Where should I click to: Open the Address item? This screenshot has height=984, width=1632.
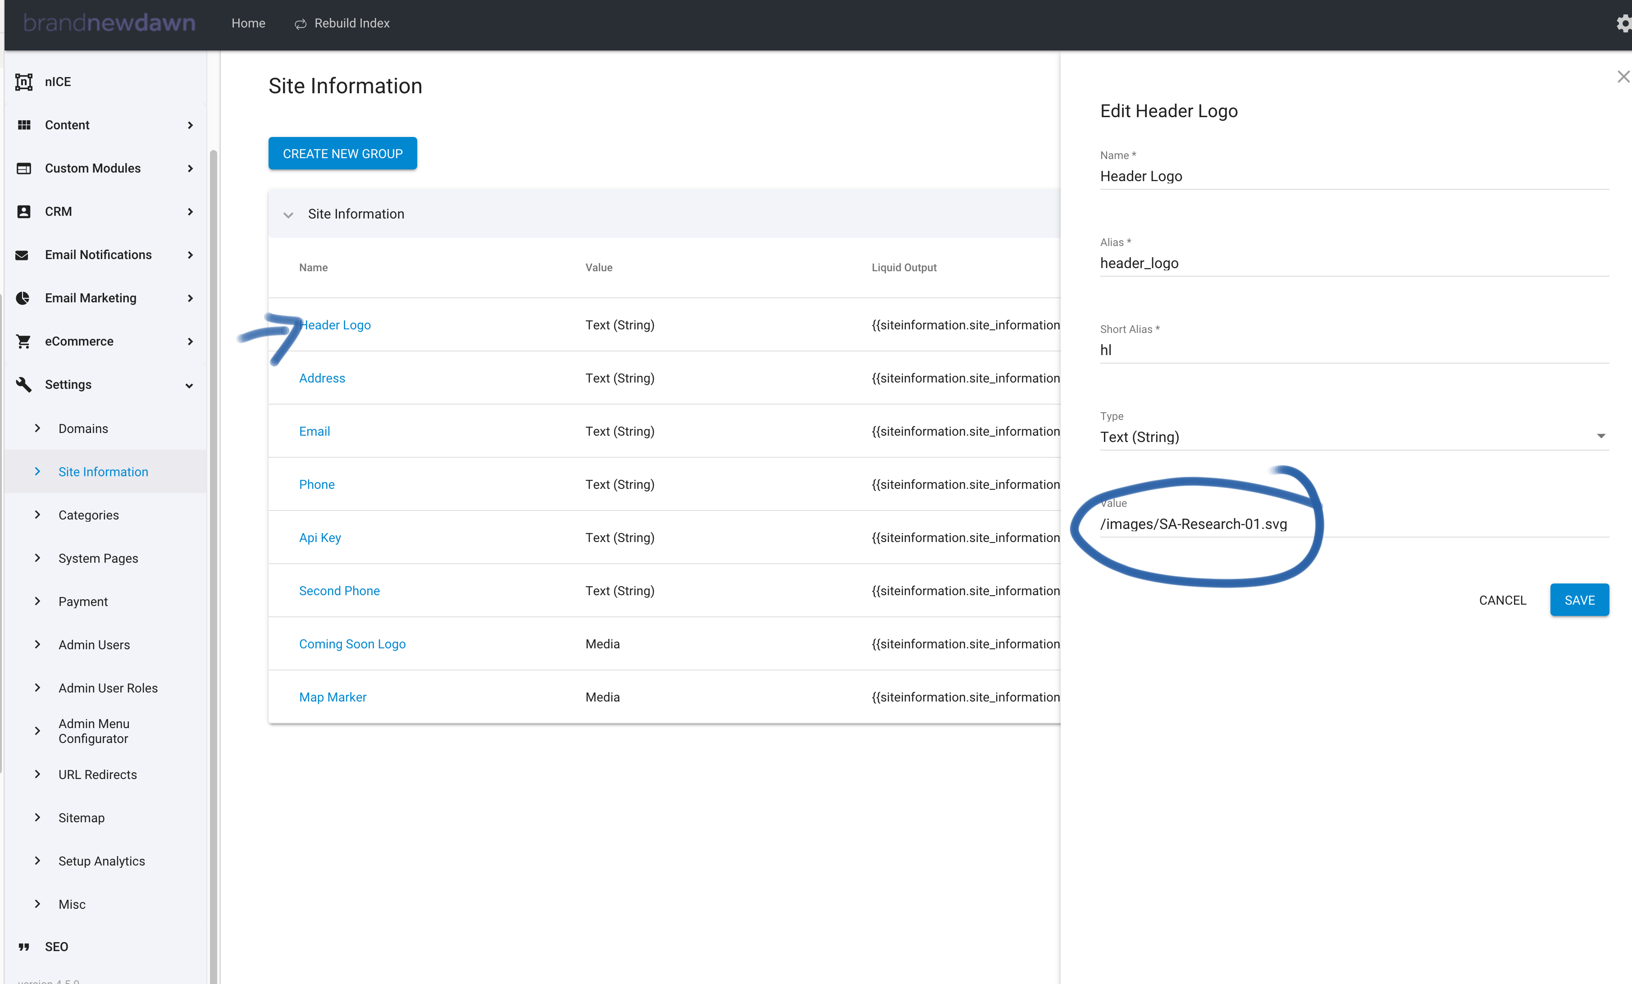click(x=322, y=378)
